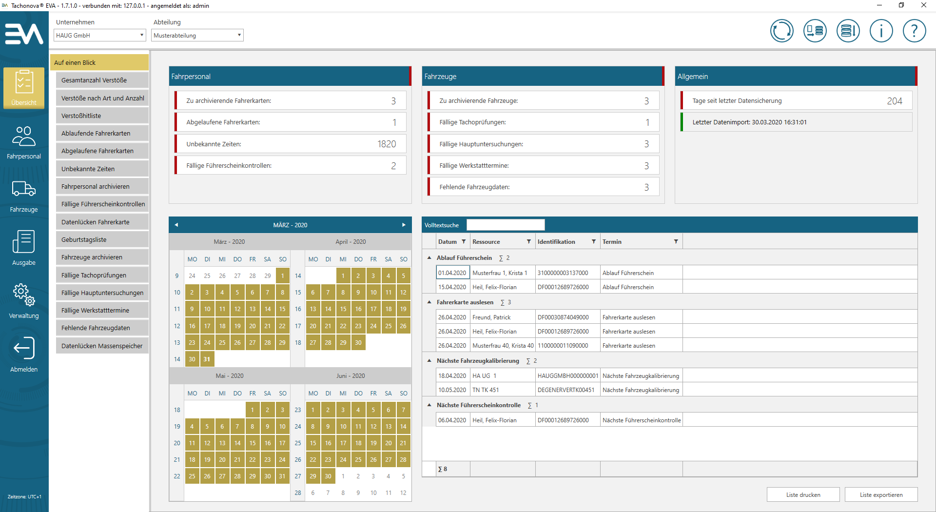
Task: Open the Unternehmen dropdown HAUG GmbH
Action: coord(100,35)
